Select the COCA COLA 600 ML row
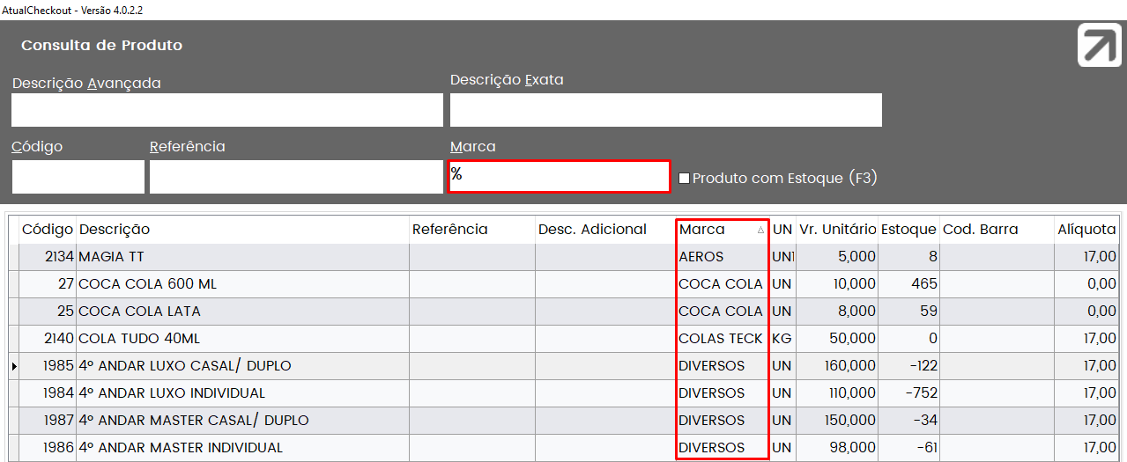The height and width of the screenshot is (462, 1127). click(x=564, y=284)
